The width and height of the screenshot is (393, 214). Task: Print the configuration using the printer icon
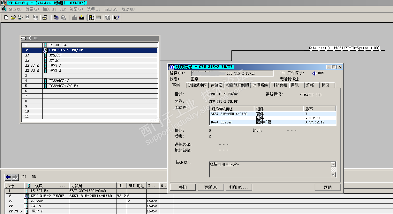pyautogui.click(x=45, y=18)
